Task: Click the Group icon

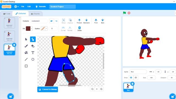Action: click(x=64, y=21)
